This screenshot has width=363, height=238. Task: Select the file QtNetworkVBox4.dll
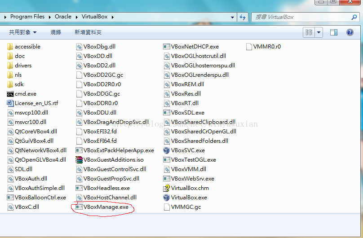37,150
